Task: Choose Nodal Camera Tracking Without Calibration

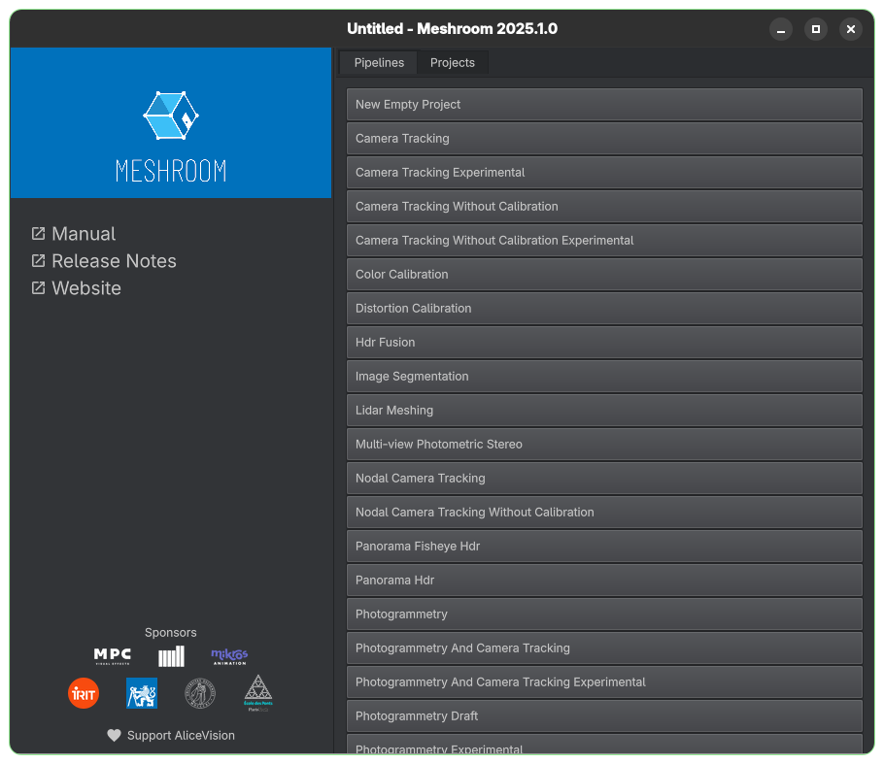Action: click(x=604, y=513)
